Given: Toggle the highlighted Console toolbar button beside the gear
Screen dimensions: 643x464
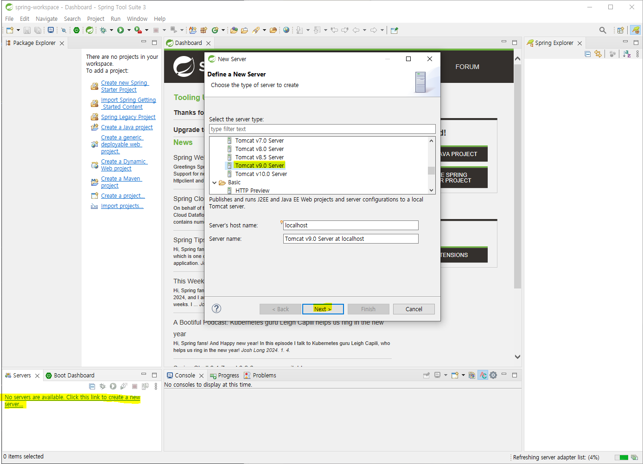Looking at the screenshot, I should point(483,375).
